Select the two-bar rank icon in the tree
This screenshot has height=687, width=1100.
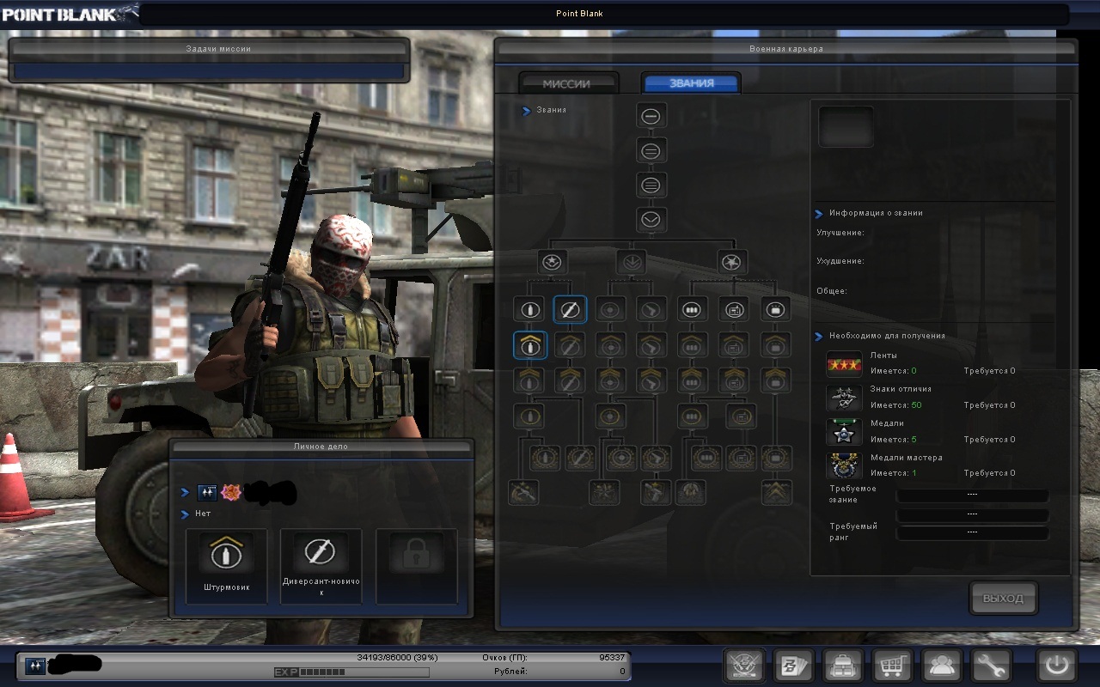pyautogui.click(x=651, y=150)
